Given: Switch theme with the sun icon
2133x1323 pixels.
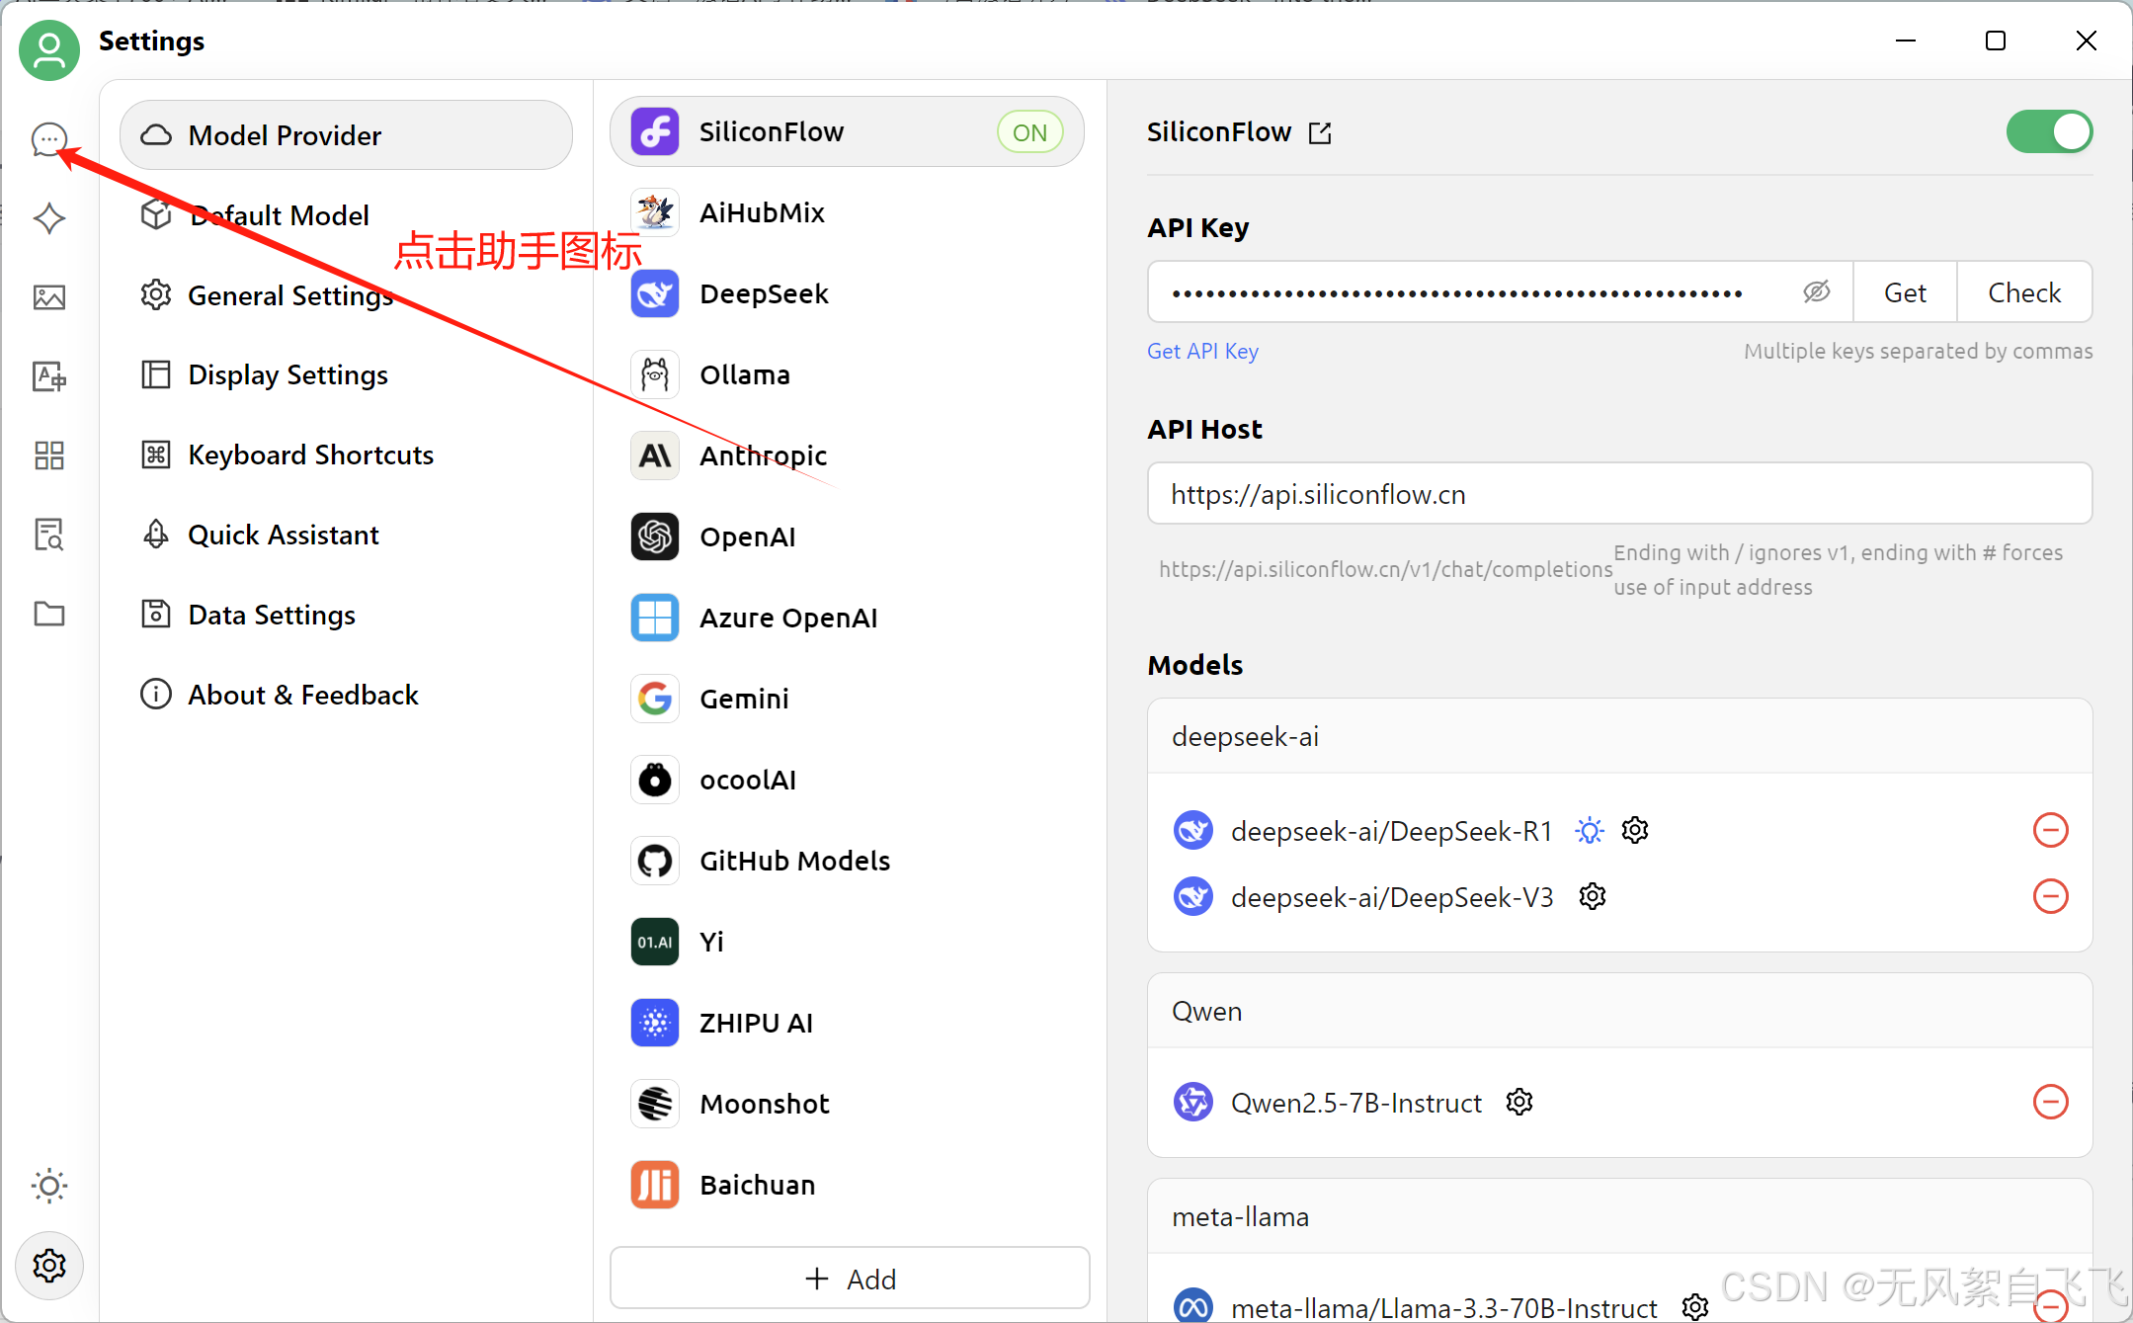Looking at the screenshot, I should tap(48, 1185).
